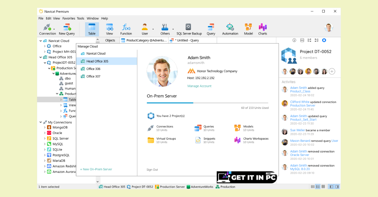Switch to detail view in status bar
The height and width of the screenshot is (197, 378).
[323, 187]
